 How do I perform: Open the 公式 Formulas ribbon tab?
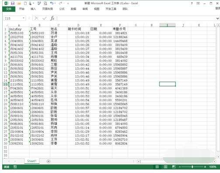tap(62, 9)
